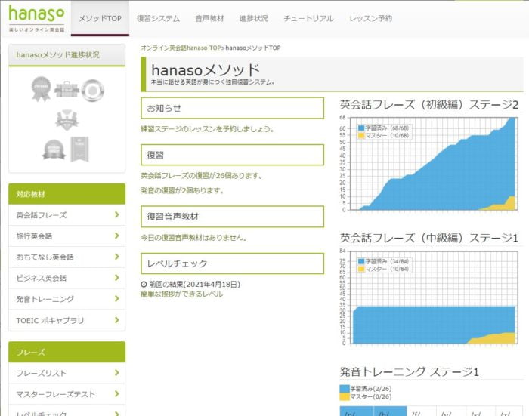Click blue 学習済み (34/84) legend swatch

pyautogui.click(x=361, y=261)
